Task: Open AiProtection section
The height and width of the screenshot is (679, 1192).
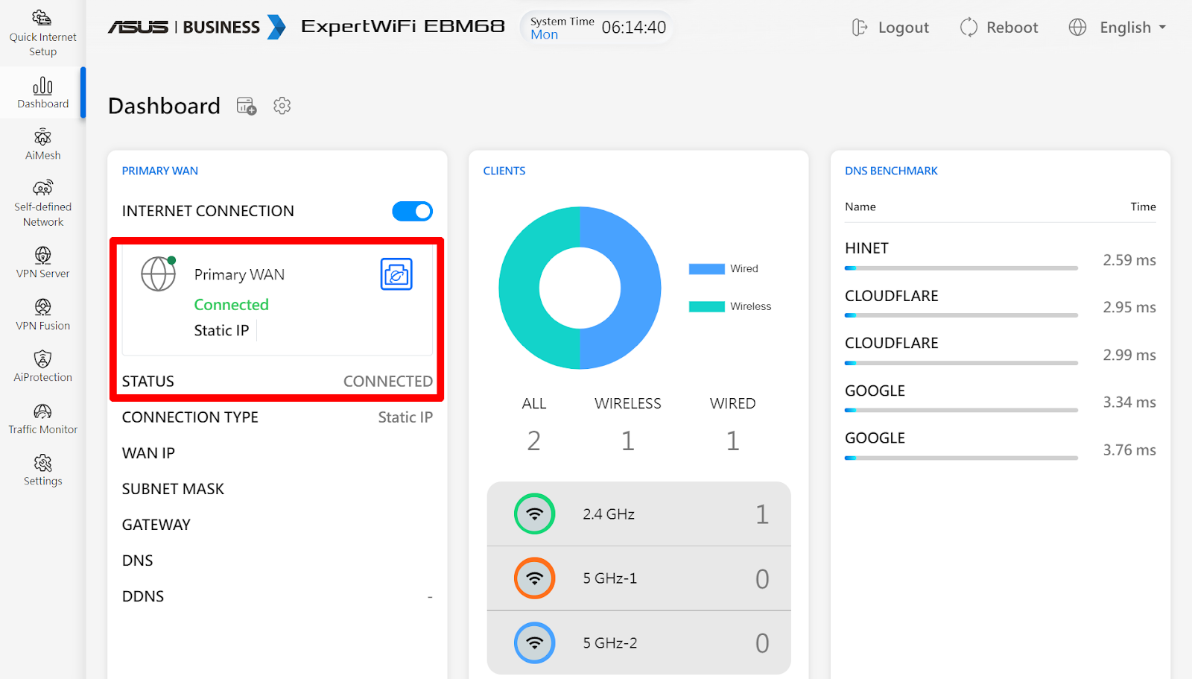Action: pyautogui.click(x=42, y=366)
